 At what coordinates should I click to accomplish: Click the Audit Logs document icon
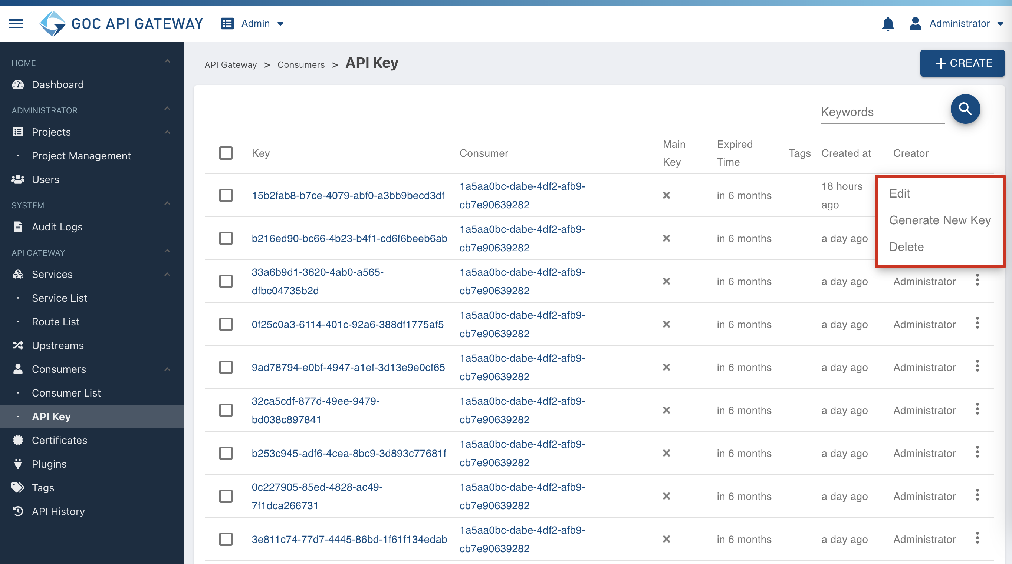(x=18, y=226)
